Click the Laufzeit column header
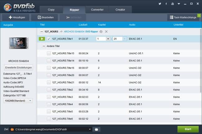202x134 pixels. [x=83, y=25]
